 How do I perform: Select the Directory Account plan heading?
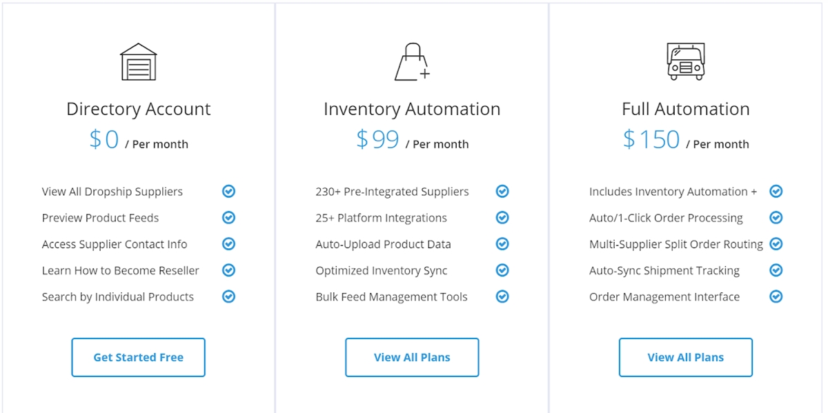click(x=139, y=109)
